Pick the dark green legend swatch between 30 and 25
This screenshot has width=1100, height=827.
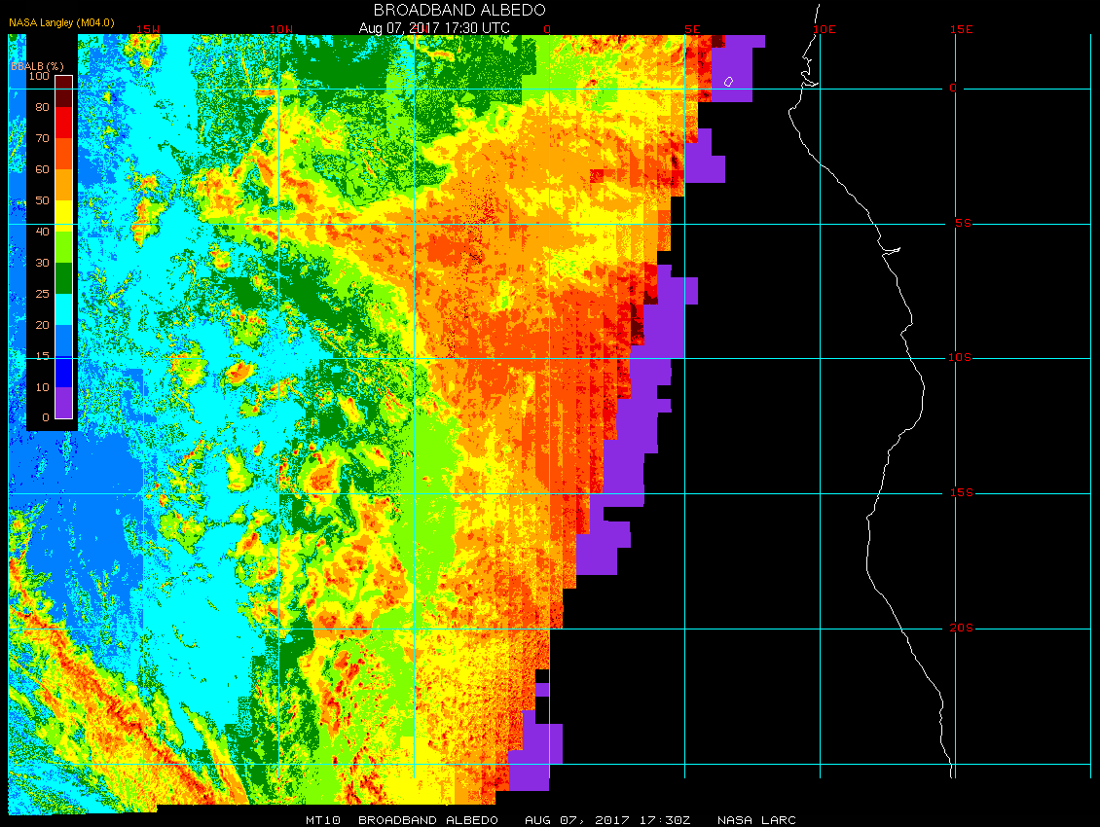64,277
